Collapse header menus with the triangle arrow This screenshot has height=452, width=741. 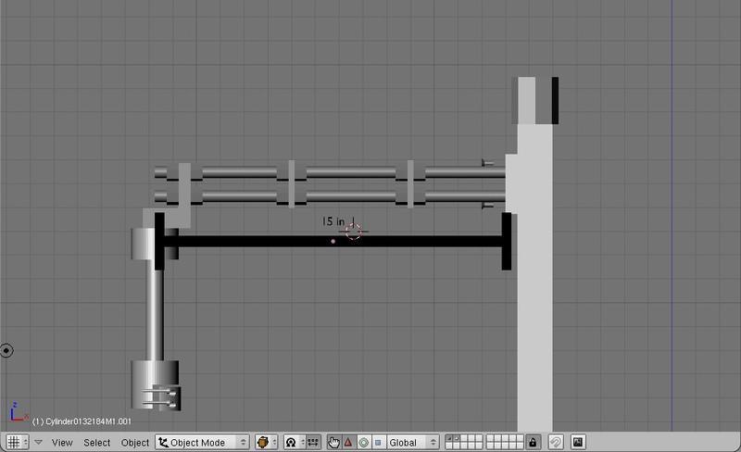(x=38, y=443)
